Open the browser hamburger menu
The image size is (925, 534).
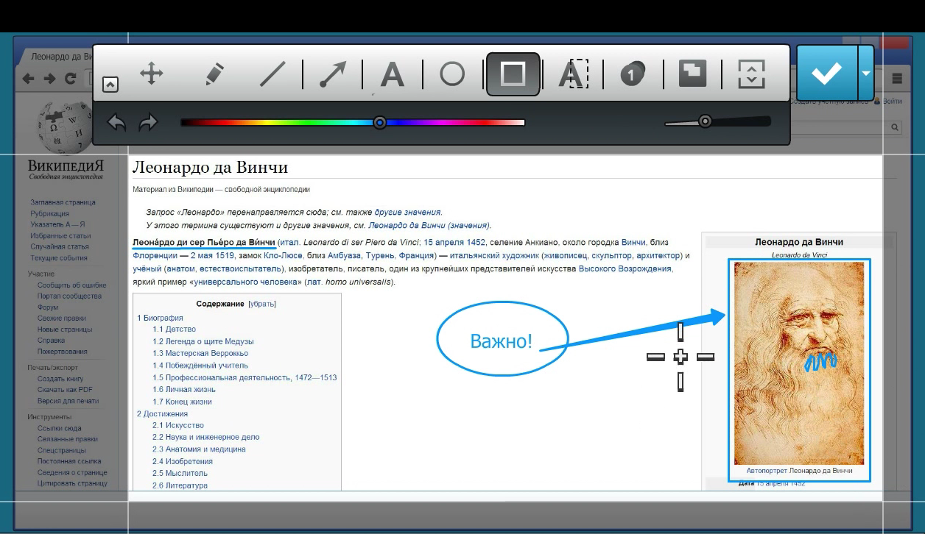tap(897, 78)
